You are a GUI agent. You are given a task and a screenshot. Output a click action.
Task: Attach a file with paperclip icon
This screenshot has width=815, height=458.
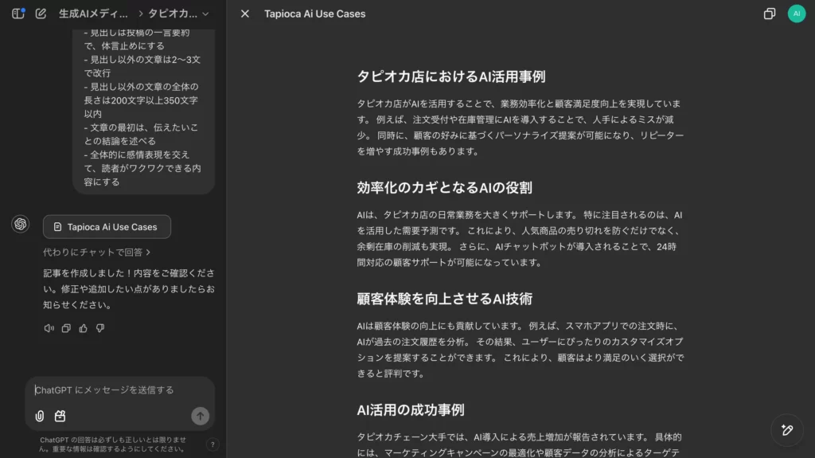click(x=40, y=416)
